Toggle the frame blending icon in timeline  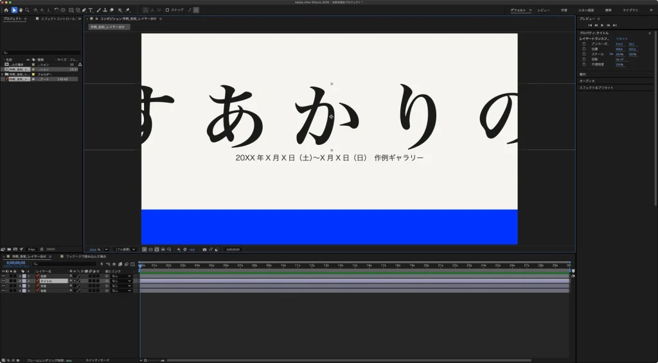[x=120, y=264]
